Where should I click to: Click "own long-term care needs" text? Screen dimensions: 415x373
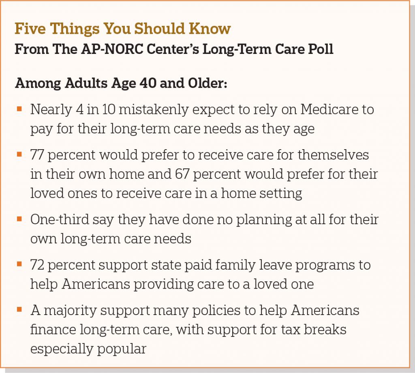111,239
